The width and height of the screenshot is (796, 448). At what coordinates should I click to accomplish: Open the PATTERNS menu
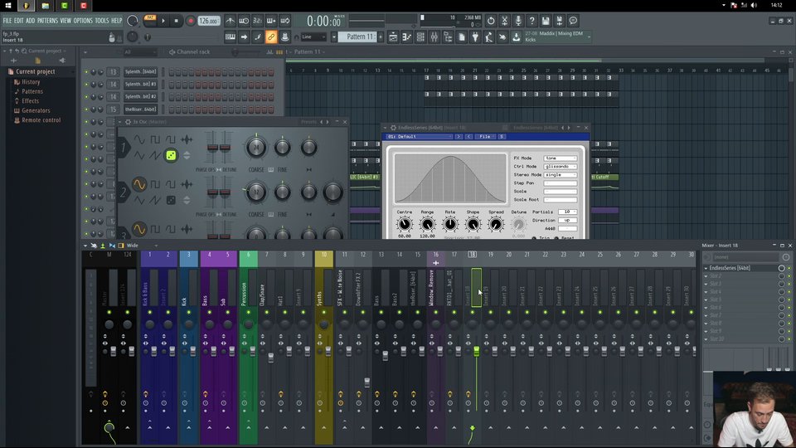click(x=47, y=21)
